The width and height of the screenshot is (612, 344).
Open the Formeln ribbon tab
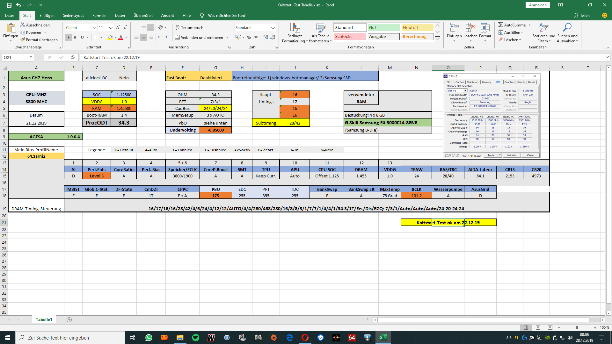point(99,15)
